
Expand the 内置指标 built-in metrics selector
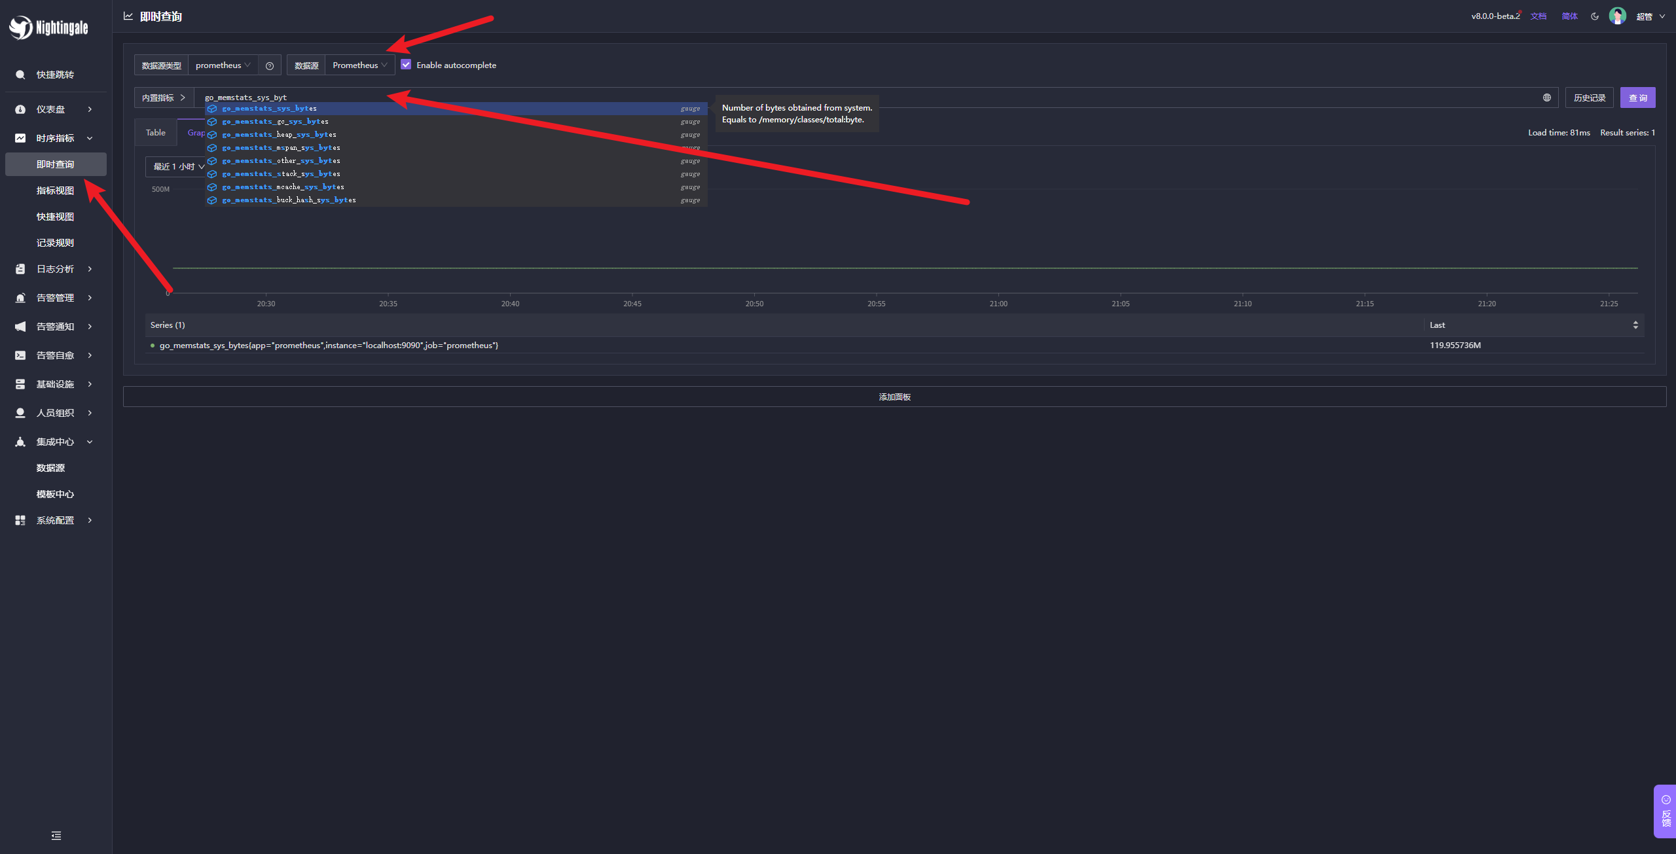pyautogui.click(x=164, y=98)
